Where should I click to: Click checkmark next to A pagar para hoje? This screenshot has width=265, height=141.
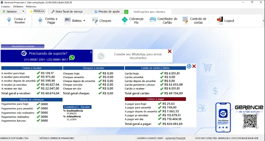(x=160, y=103)
